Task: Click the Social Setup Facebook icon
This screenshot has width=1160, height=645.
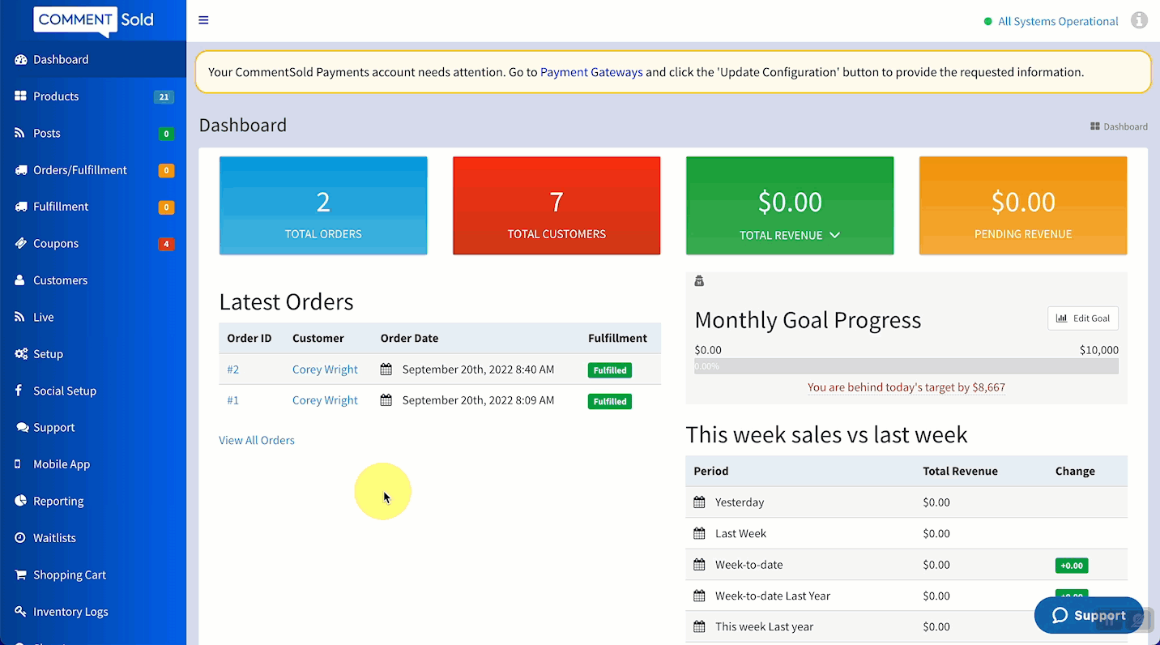Action: 19,391
